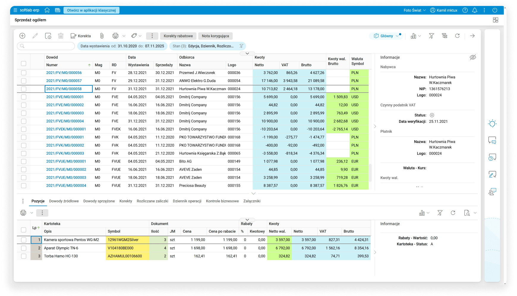Screen dimensions: 517x296
Task: Check the box for row 2021/FV/M0/000056
Action: [x=24, y=73]
